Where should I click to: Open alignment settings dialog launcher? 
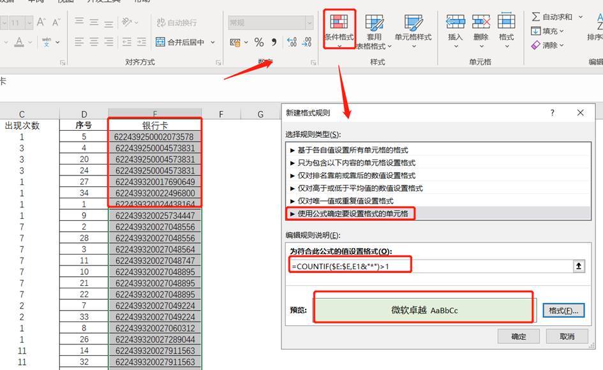218,63
